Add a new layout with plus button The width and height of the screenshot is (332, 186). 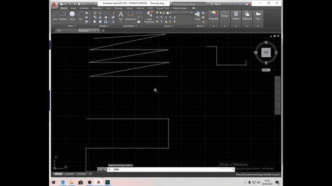coord(90,174)
